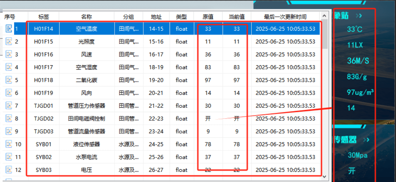
Task: Click the tag icon beside 风向
Action: pyautogui.click(x=9, y=93)
